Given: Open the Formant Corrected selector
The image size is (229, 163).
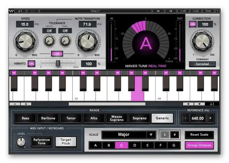Looking at the screenshot, I should (202, 64).
